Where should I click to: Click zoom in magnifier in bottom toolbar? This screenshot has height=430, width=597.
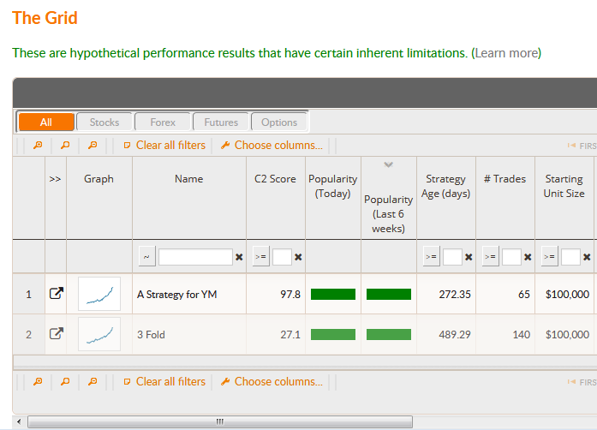38,381
